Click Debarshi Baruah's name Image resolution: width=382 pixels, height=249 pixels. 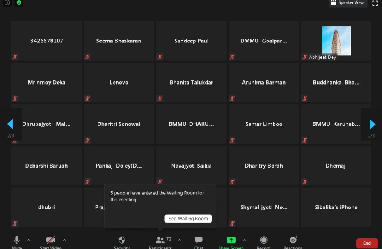46,166
